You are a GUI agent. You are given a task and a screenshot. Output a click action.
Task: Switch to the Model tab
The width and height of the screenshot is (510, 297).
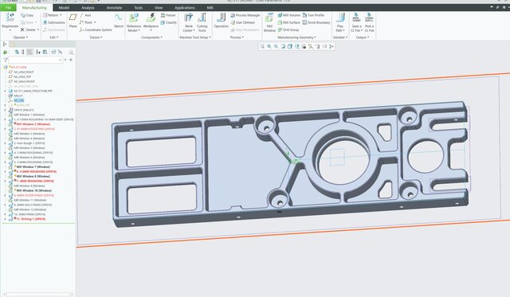coord(64,7)
